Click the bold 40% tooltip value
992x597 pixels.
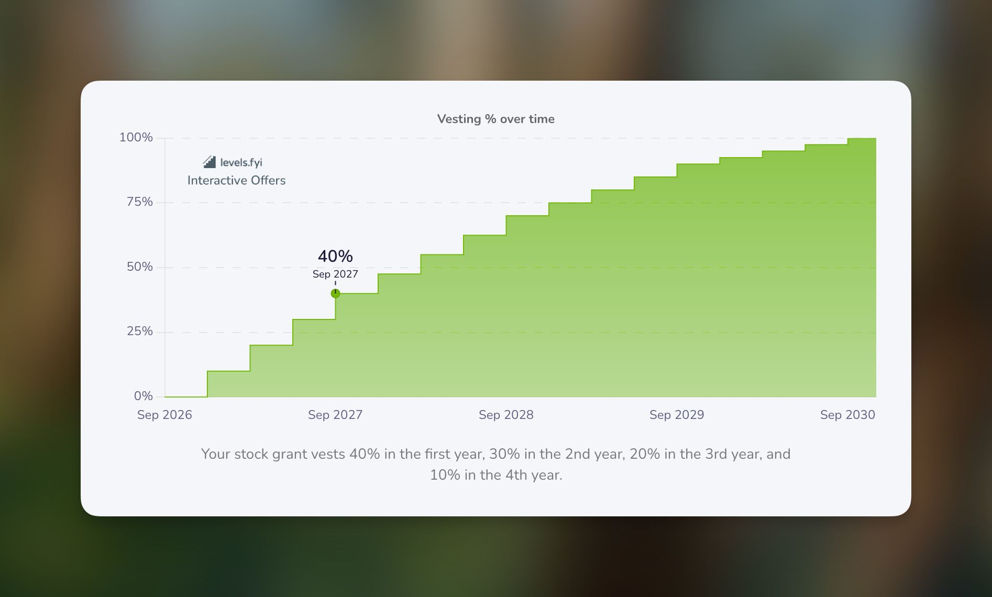pyautogui.click(x=335, y=256)
